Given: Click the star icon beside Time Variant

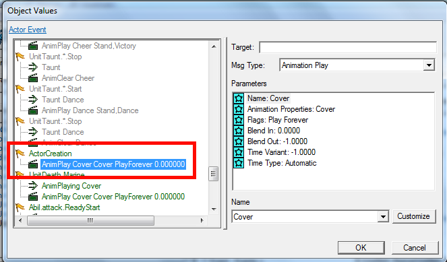Looking at the screenshot, I should [239, 152].
